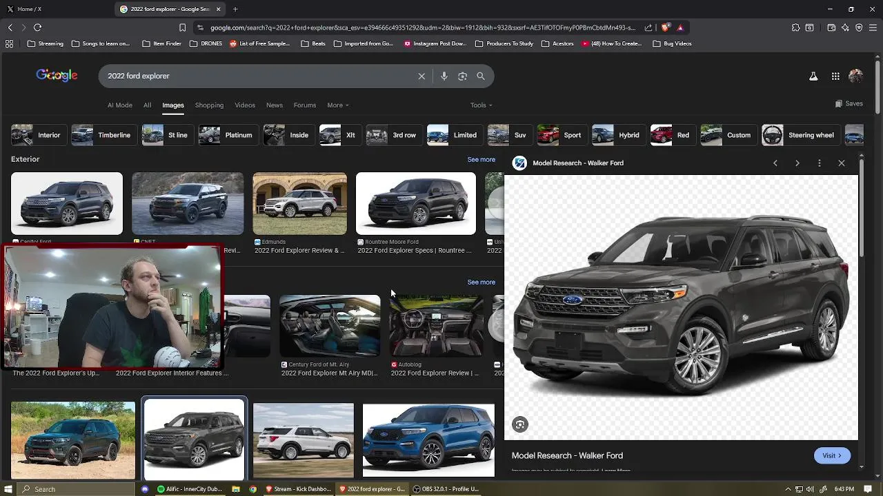Open the Spotify Alific taskbar item
The image size is (883, 496).
pos(189,489)
